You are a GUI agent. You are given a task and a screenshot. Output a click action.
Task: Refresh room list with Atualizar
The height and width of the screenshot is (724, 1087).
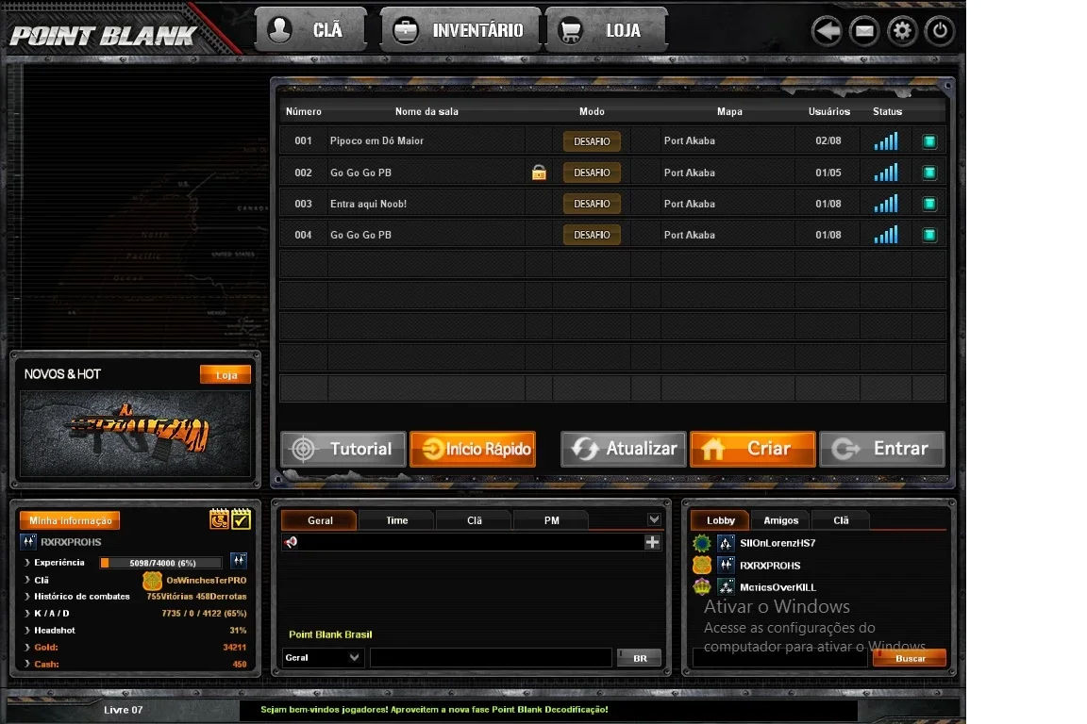[623, 449]
